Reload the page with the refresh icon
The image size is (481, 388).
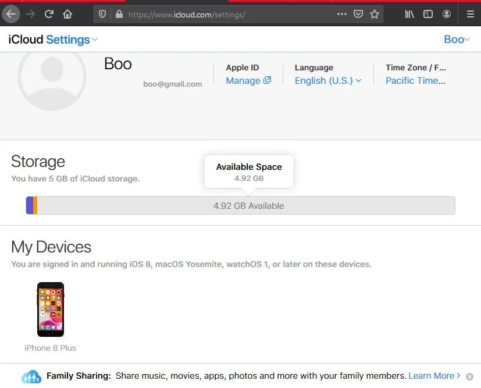click(x=49, y=14)
